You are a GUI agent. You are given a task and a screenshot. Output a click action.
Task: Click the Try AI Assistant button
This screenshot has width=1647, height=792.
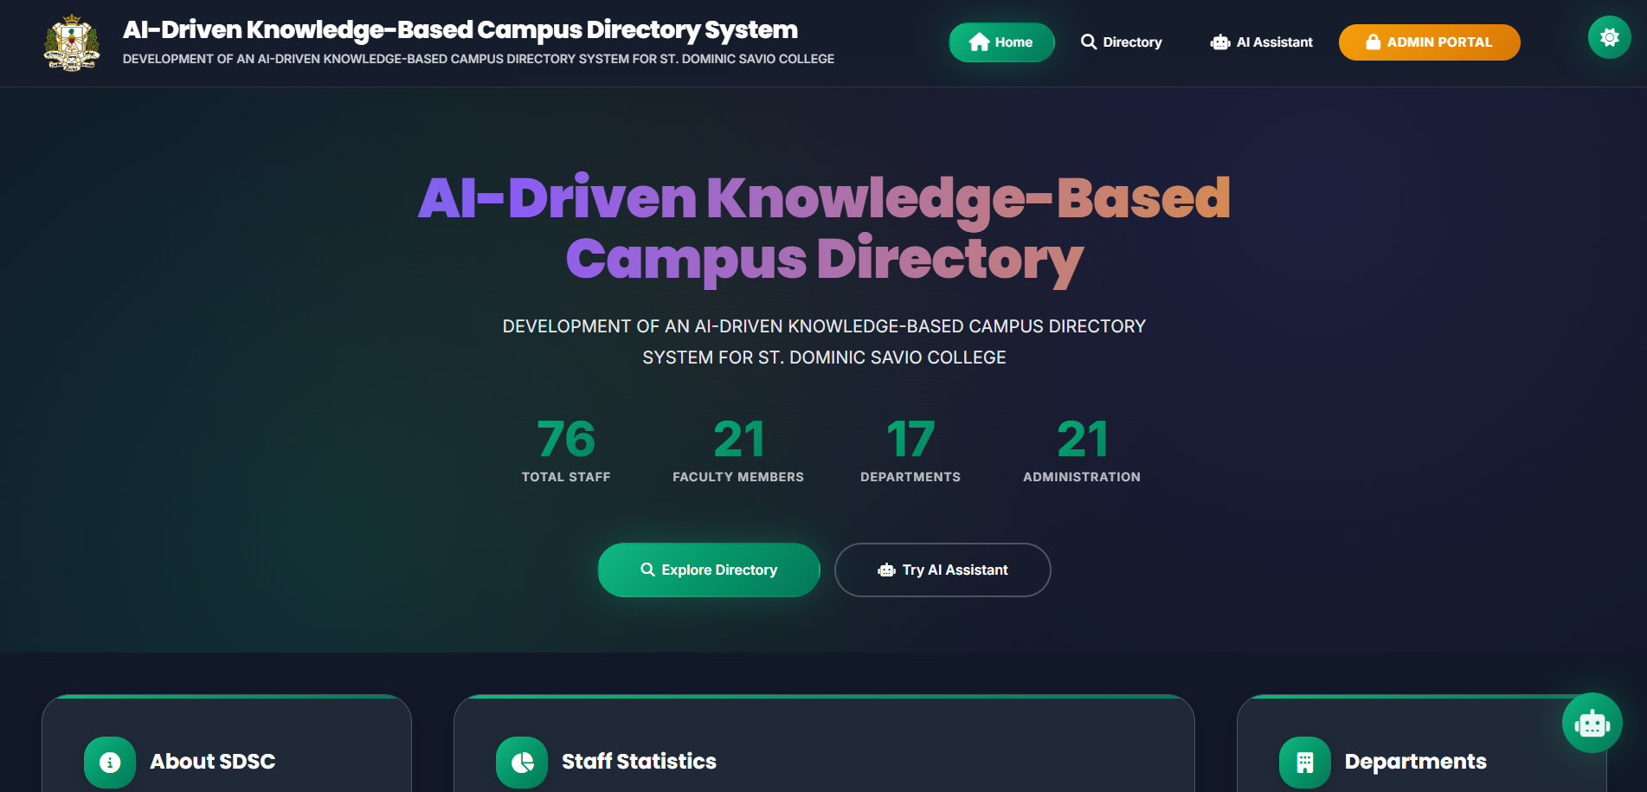(943, 570)
